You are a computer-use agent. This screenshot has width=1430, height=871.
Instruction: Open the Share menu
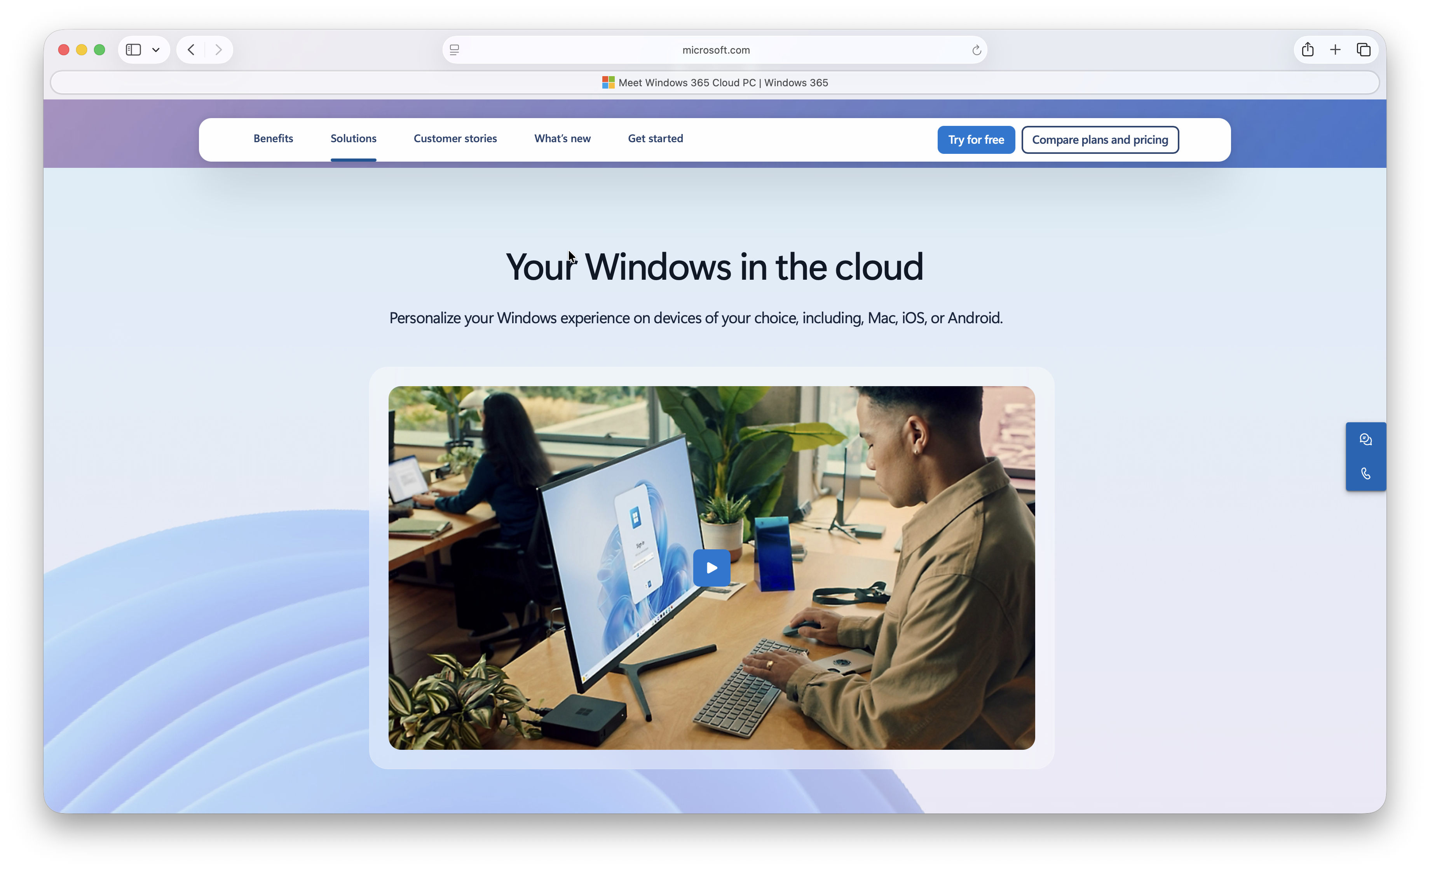(x=1308, y=49)
